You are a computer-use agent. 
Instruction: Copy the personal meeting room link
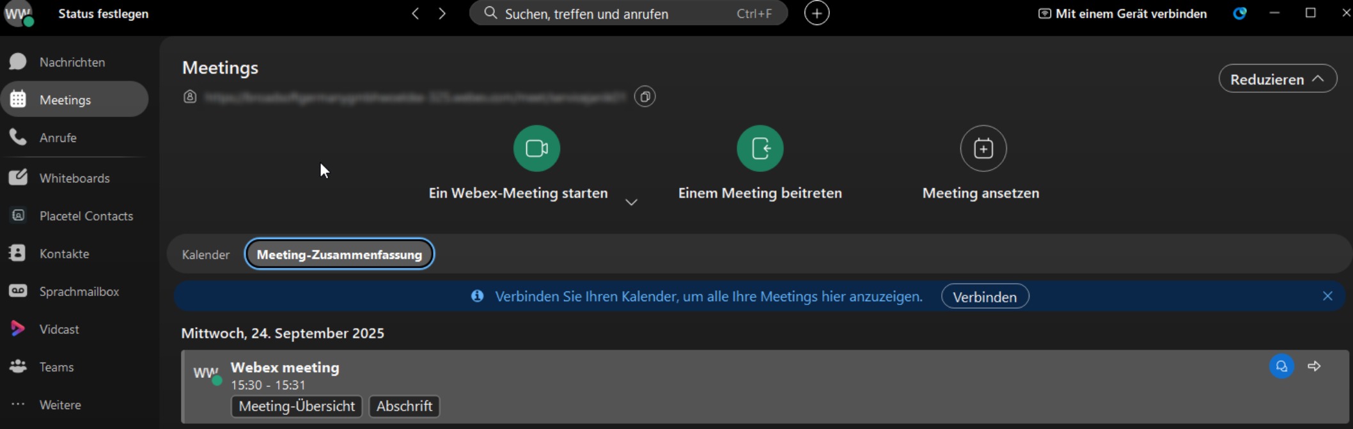[x=645, y=97]
